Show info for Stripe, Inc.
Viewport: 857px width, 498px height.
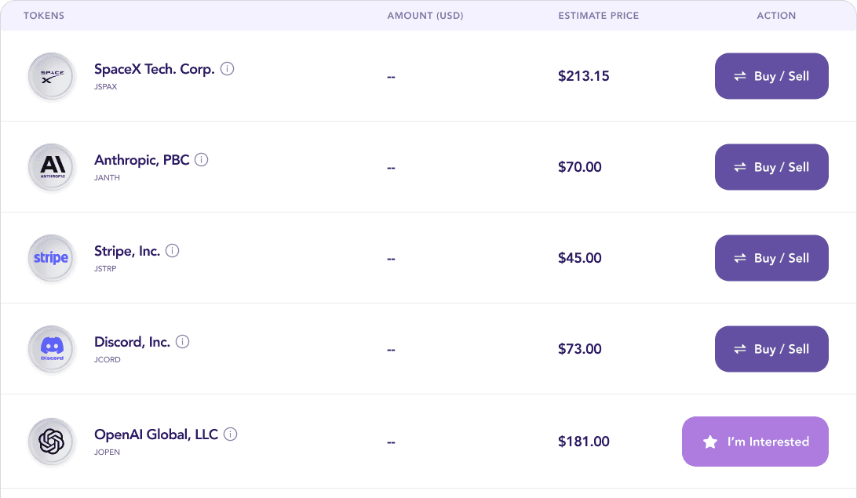[172, 251]
